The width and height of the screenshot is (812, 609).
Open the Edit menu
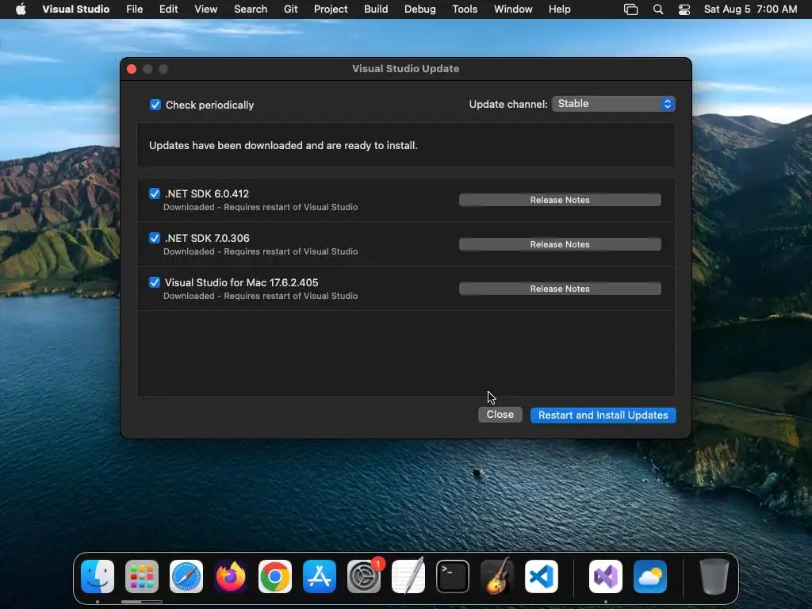[168, 10]
